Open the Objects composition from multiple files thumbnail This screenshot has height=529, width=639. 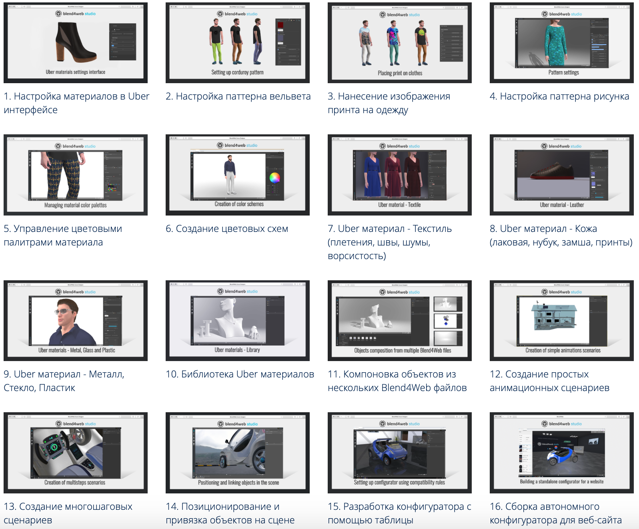click(400, 321)
